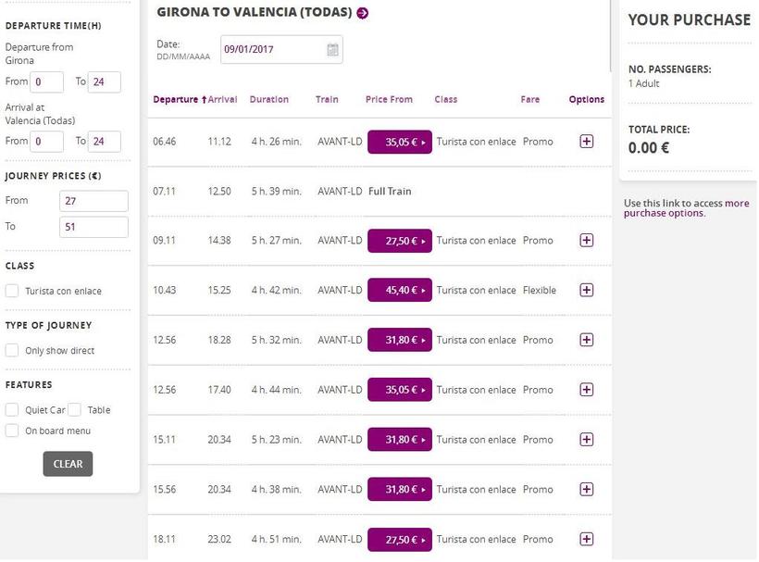759x562 pixels.
Task: Enable the Turista con enlace class filter
Action: 12,292
